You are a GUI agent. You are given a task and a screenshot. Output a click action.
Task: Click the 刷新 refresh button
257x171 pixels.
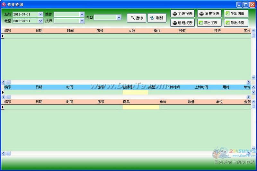coord(157,18)
